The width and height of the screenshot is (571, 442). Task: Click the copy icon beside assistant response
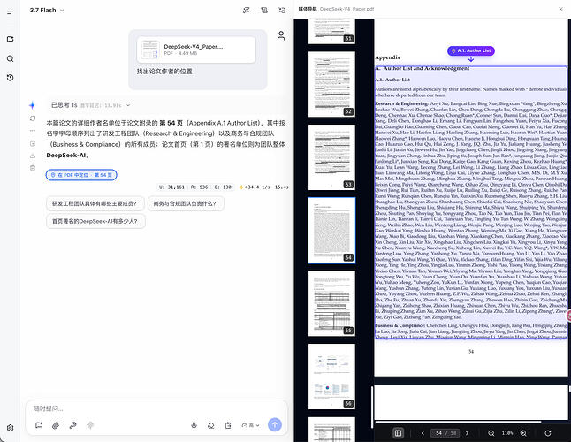(33, 143)
